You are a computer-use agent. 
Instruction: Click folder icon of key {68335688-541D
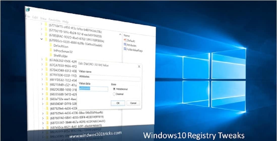pos(47,94)
